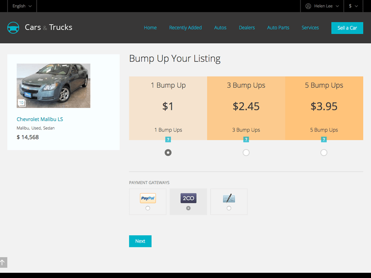Click the user avatar icon beside Helen Lee

click(308, 6)
